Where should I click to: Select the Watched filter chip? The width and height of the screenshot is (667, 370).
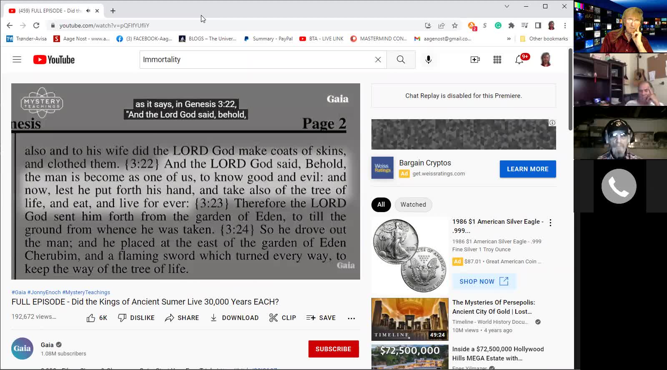coord(413,205)
